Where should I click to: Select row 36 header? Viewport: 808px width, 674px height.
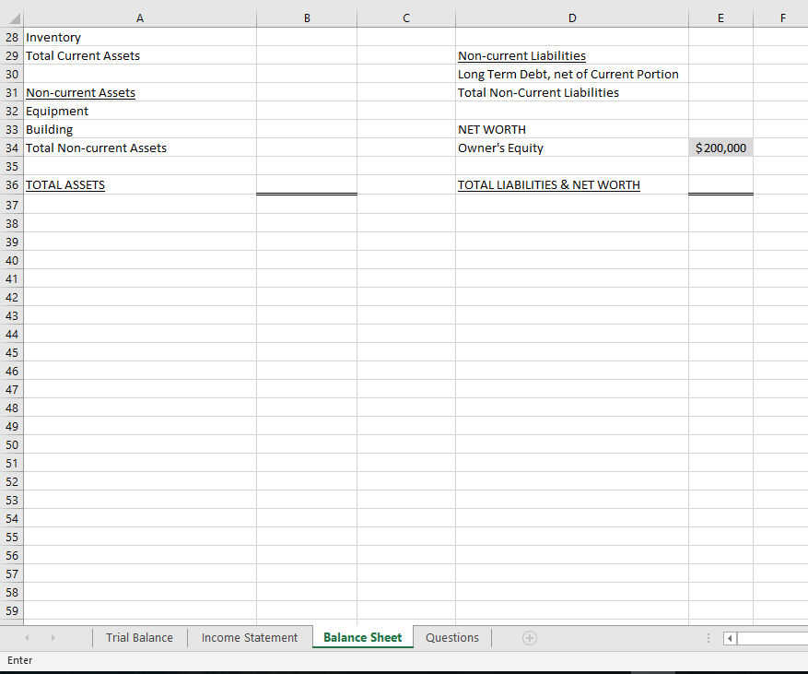[12, 184]
